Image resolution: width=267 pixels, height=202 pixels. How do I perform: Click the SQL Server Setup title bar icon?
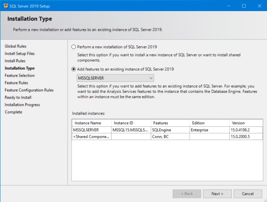(6, 6)
